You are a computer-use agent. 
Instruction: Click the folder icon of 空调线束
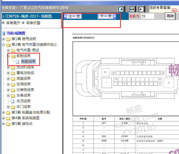tap(13, 85)
